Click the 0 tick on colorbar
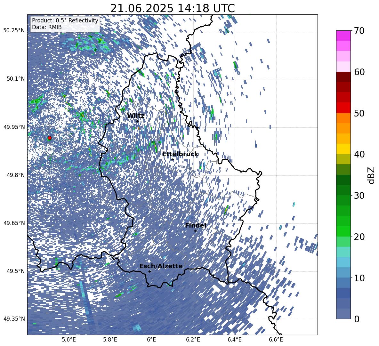Screen dimensions: 379x346 pyautogui.click(x=357, y=319)
